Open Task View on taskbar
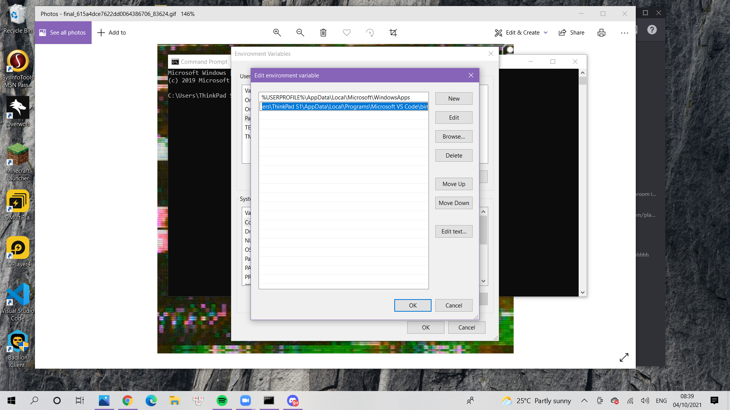The height and width of the screenshot is (410, 730). [x=80, y=401]
